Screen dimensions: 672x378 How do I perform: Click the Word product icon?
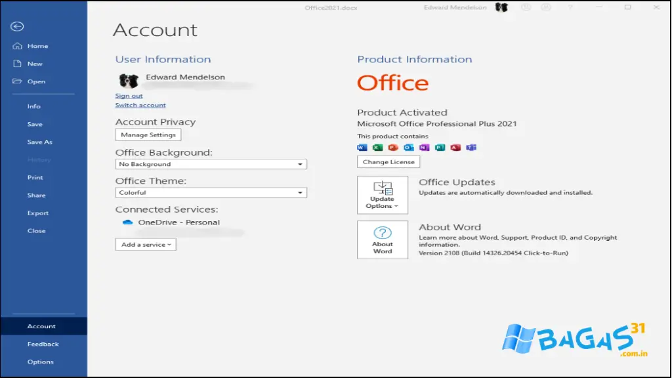[x=362, y=147]
